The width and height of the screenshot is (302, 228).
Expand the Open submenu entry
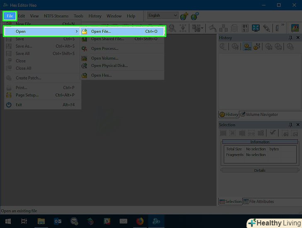[42, 31]
